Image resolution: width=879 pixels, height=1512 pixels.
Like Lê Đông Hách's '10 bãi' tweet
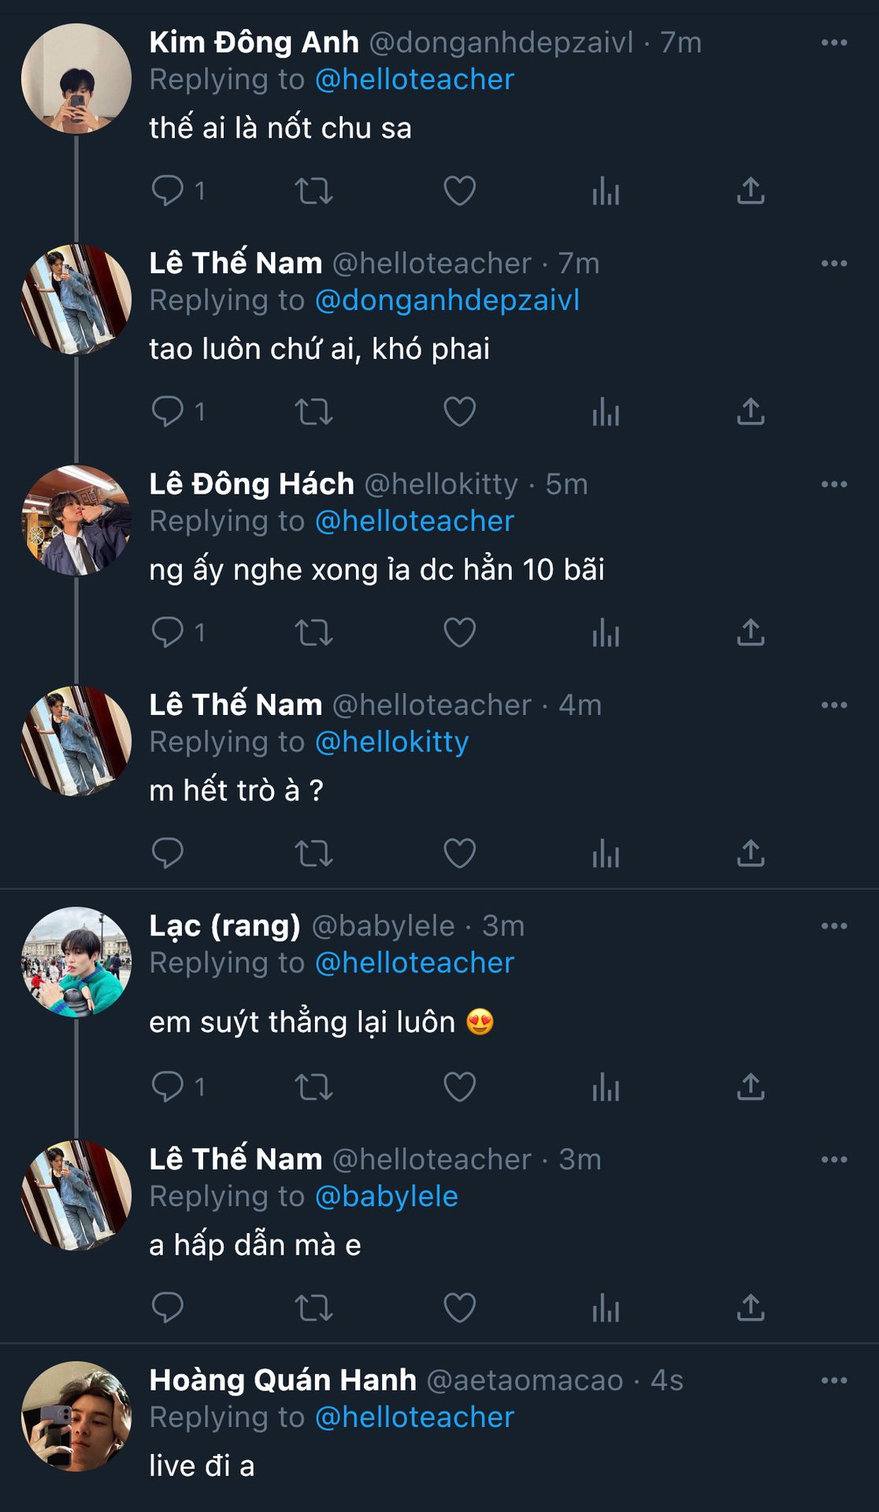click(x=459, y=632)
